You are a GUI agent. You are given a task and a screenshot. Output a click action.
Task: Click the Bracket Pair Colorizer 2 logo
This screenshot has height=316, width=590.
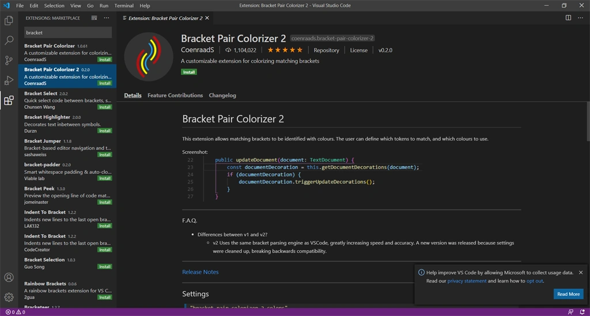149,57
